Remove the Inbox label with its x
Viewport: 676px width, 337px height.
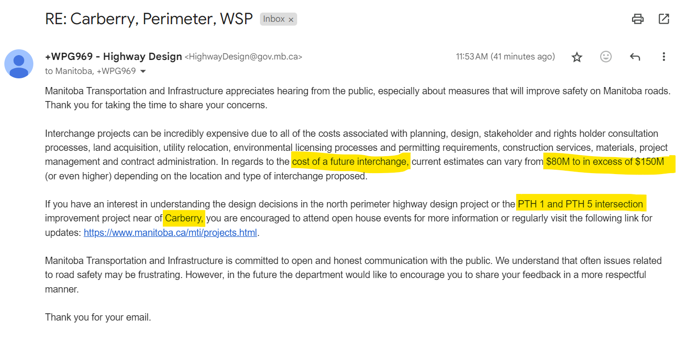(291, 19)
